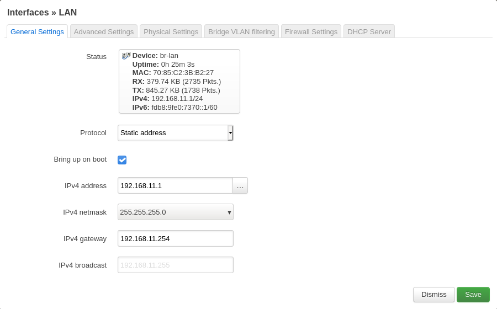Open the Advanced Settings tab

[104, 32]
